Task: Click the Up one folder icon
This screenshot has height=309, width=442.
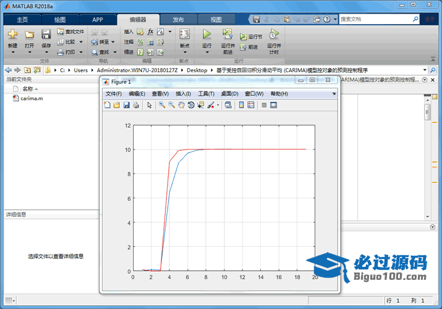Action: (x=27, y=70)
